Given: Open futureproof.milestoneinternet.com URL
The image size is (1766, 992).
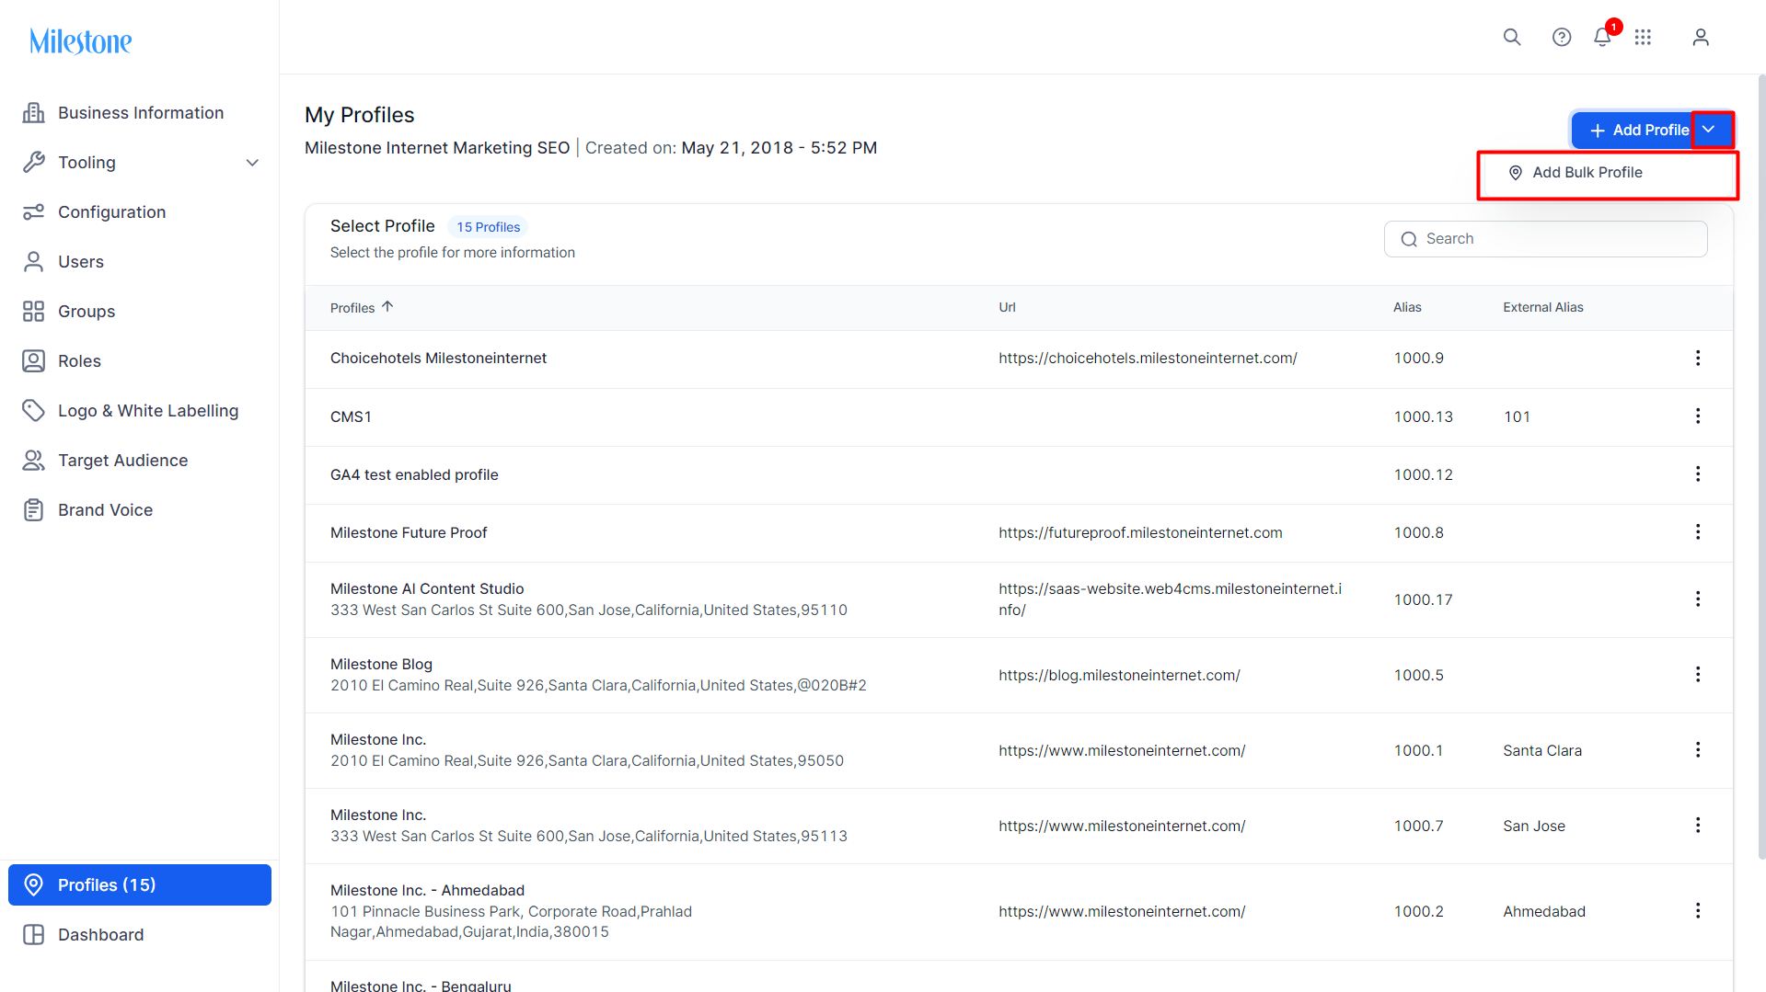Looking at the screenshot, I should (x=1140, y=532).
